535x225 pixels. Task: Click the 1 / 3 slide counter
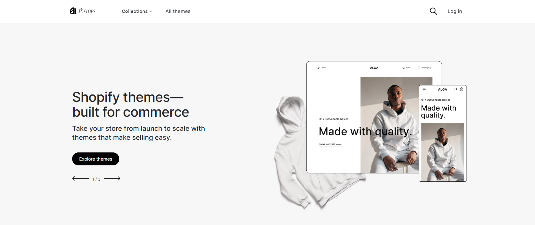tap(96, 179)
